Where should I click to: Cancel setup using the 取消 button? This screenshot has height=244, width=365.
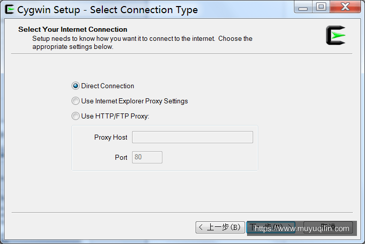click(328, 227)
